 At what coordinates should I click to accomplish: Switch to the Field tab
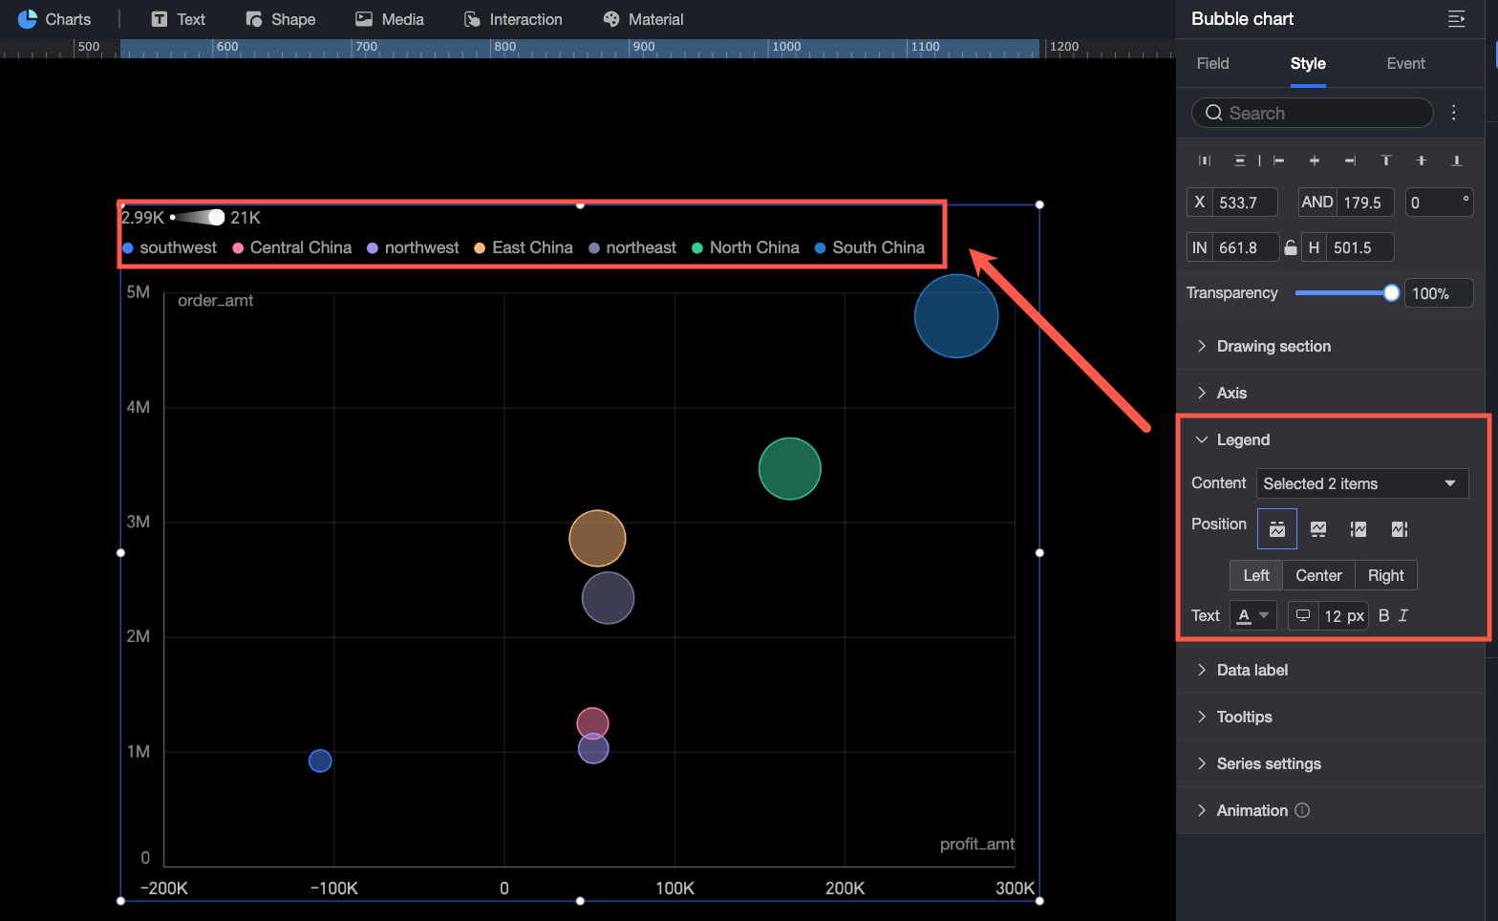click(1212, 63)
